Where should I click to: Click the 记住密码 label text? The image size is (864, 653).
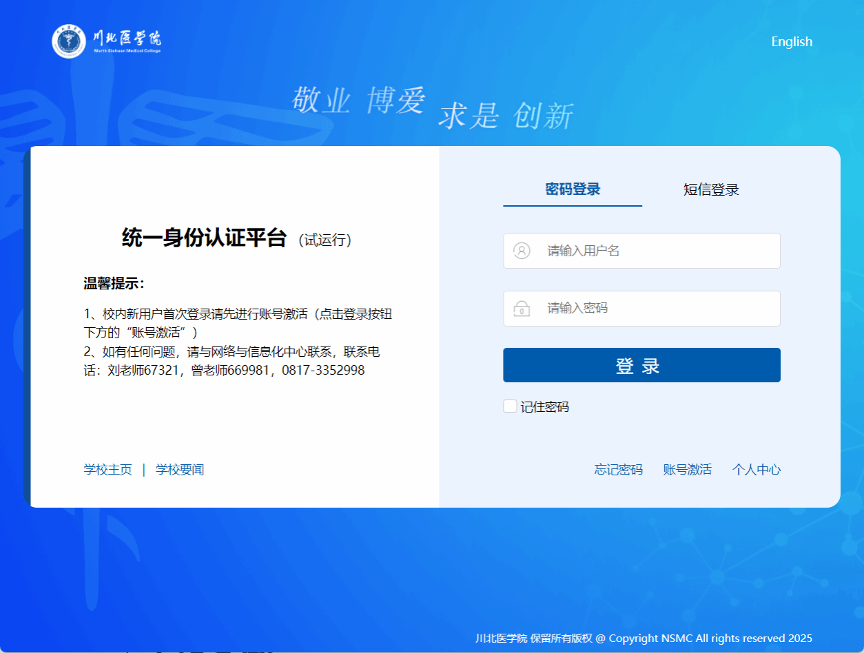pos(545,407)
